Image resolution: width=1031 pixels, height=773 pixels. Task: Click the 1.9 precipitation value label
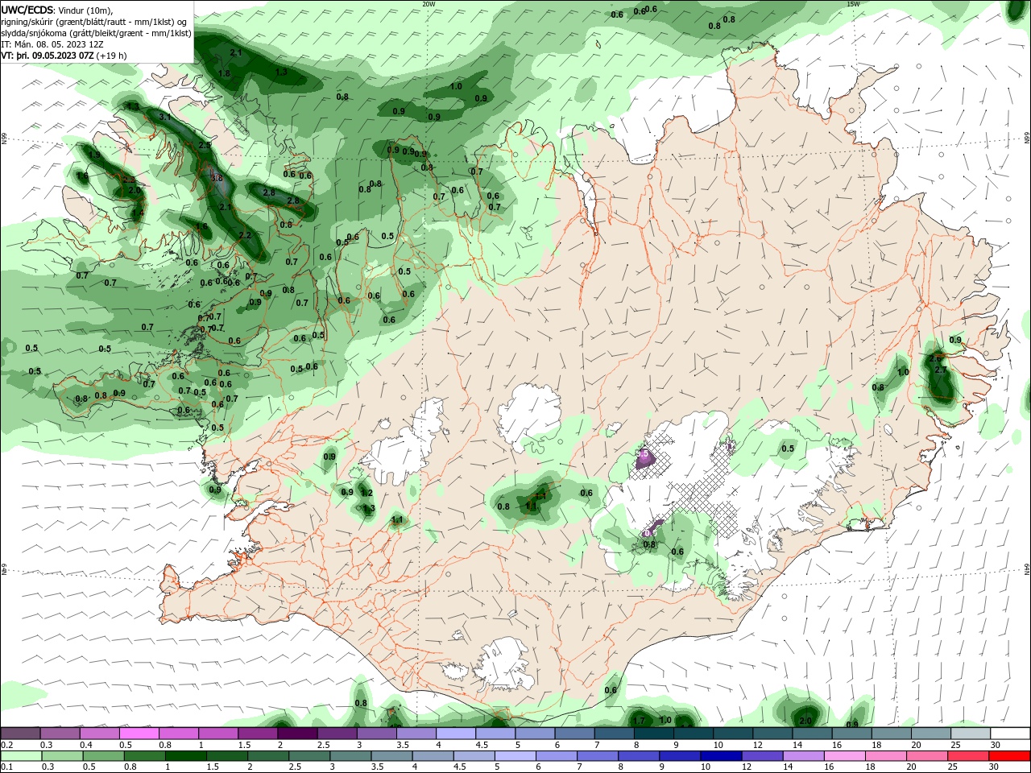pos(94,155)
